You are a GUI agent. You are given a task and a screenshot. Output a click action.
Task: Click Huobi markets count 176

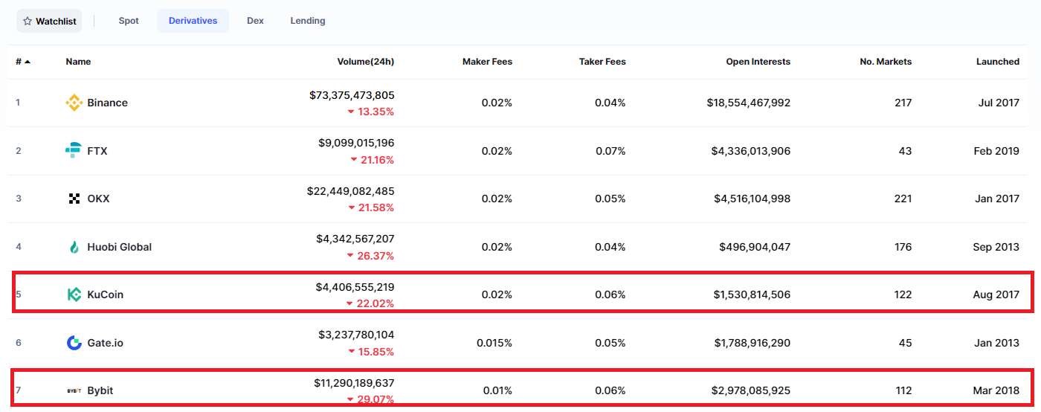coord(903,247)
